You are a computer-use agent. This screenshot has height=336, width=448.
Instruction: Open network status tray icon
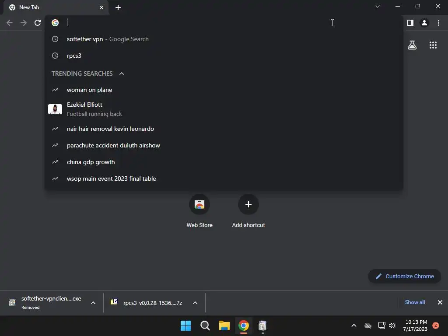point(381,325)
